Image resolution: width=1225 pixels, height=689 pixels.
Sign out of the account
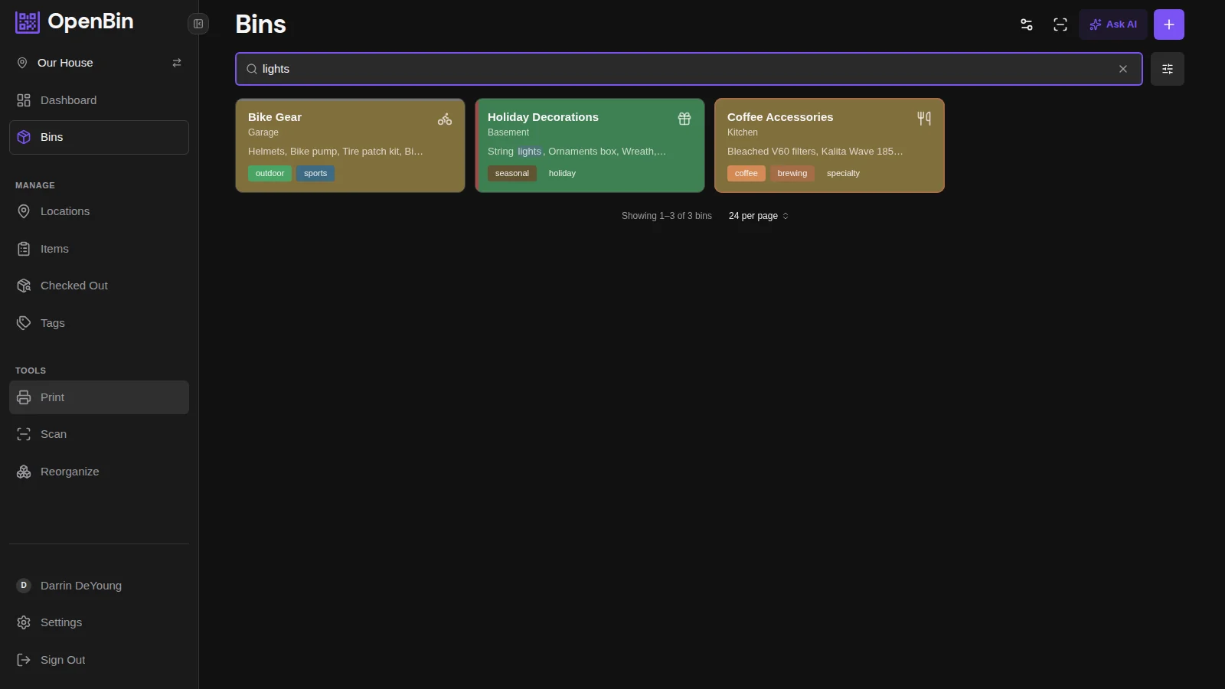(x=62, y=660)
